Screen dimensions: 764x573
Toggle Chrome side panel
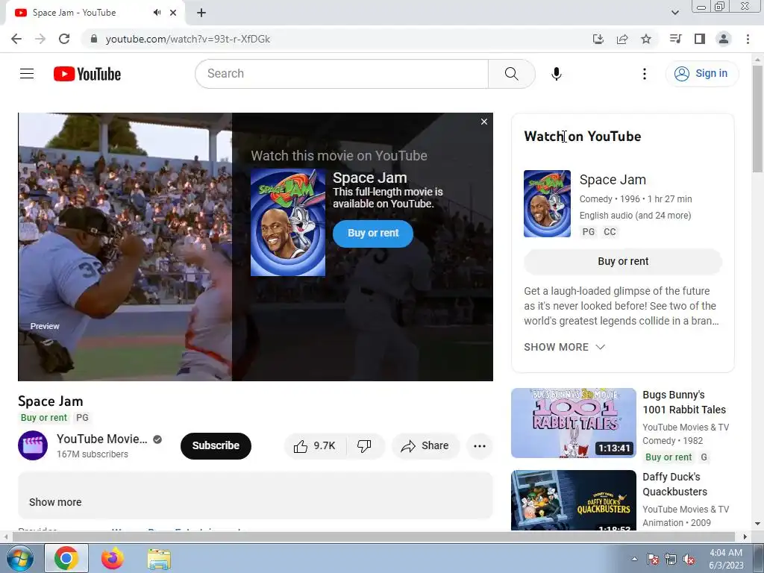click(x=700, y=39)
